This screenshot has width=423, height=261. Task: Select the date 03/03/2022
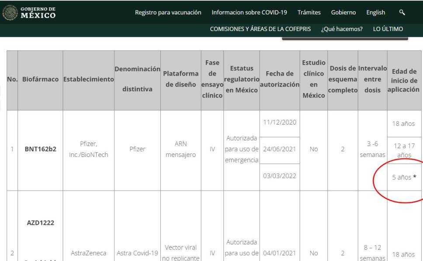(x=280, y=176)
